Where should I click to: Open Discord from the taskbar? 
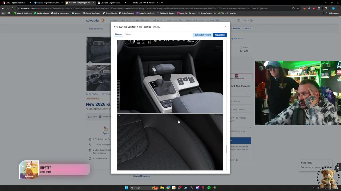tap(197, 188)
